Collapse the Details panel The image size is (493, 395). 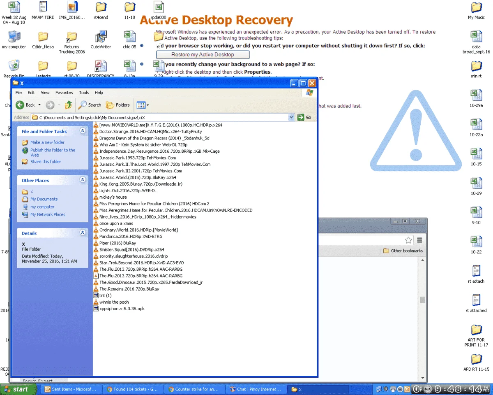coord(83,232)
